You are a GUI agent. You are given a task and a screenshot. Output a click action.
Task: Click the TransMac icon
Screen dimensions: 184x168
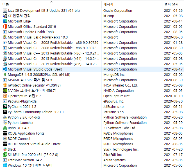(5, 160)
